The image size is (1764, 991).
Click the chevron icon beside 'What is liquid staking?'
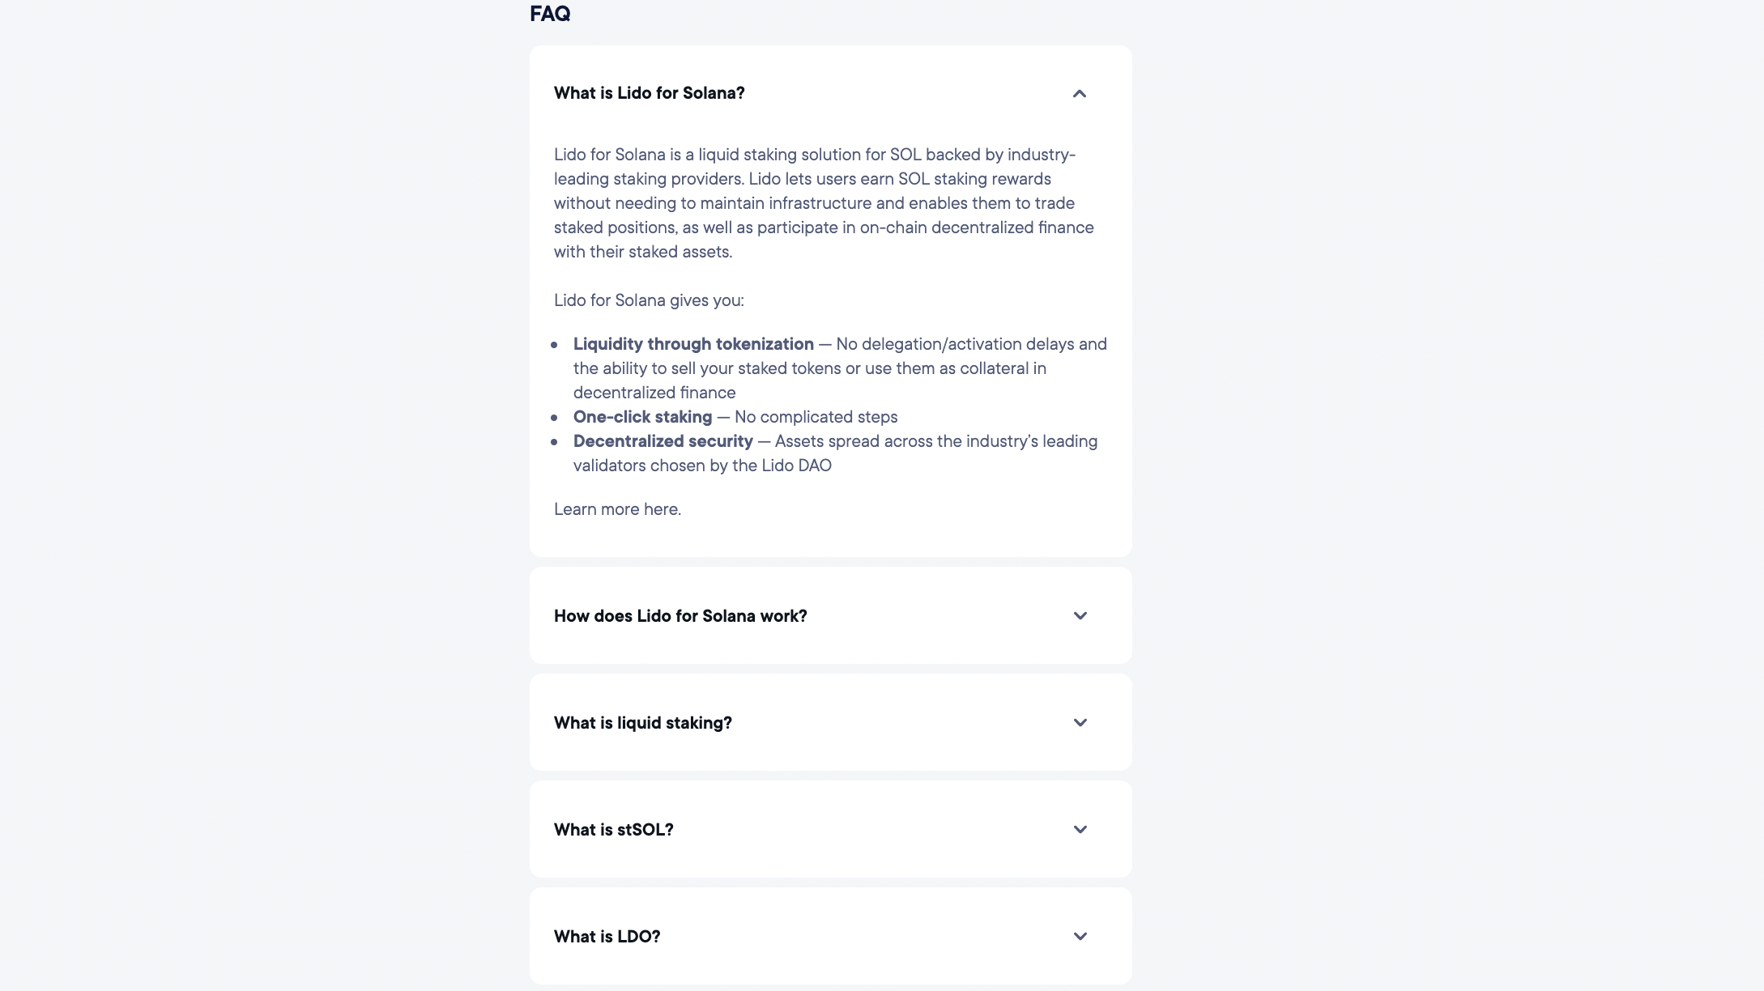pos(1080,722)
